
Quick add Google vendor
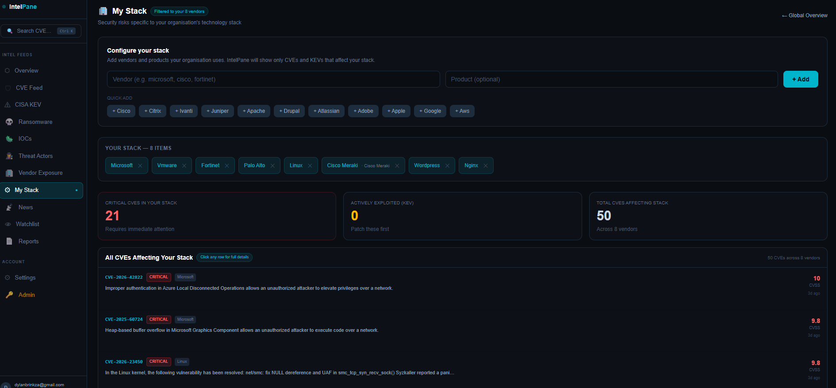pos(430,111)
